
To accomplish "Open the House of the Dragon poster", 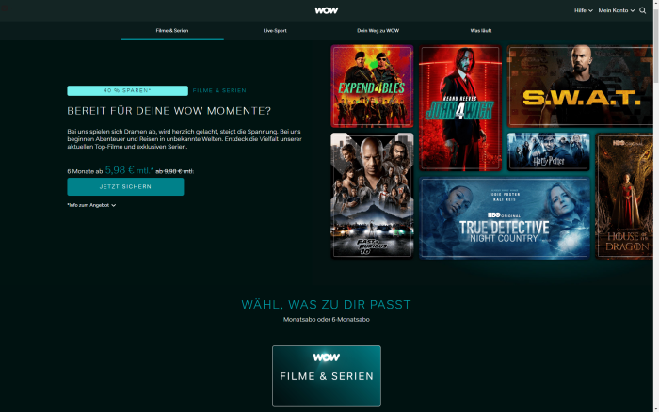I will (624, 196).
